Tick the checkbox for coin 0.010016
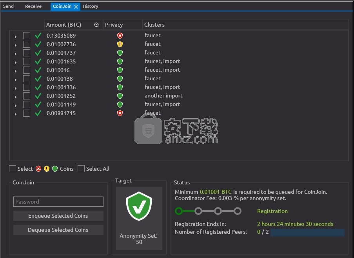The image size is (354, 258). pyautogui.click(x=27, y=70)
